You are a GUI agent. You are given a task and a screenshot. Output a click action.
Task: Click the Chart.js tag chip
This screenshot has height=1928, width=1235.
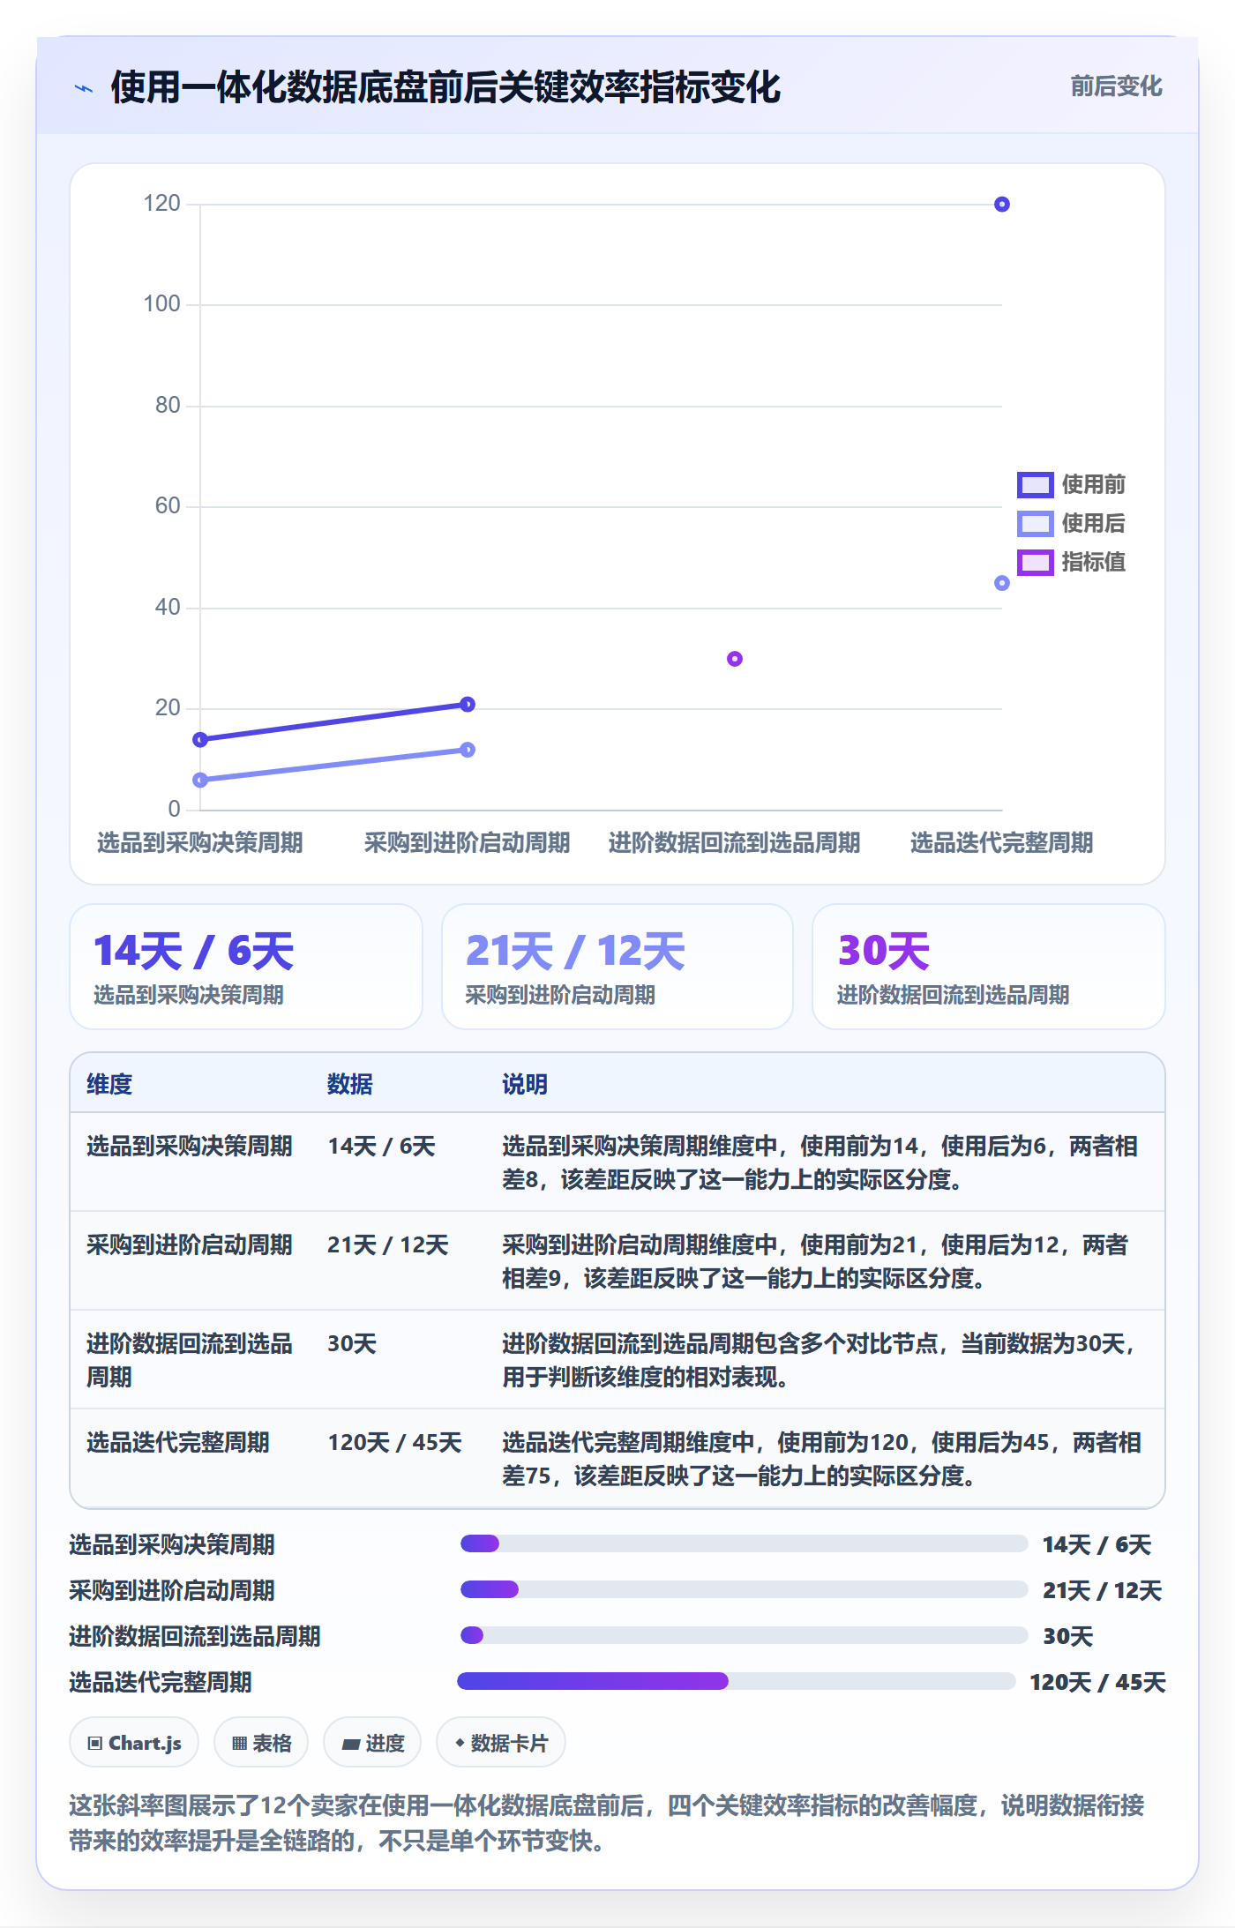pyautogui.click(x=134, y=1742)
